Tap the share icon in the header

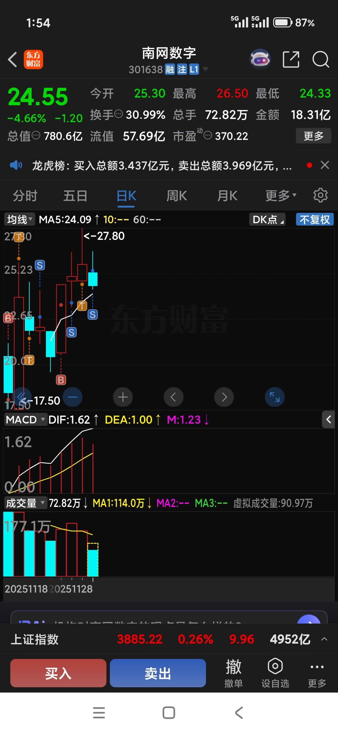(291, 59)
